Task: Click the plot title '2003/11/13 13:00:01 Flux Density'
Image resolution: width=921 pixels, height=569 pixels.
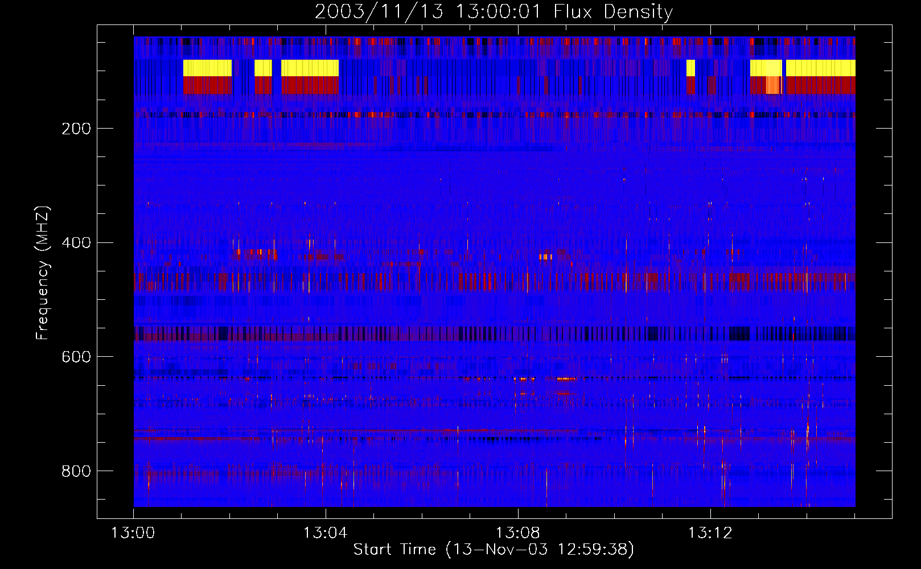Action: pos(494,11)
